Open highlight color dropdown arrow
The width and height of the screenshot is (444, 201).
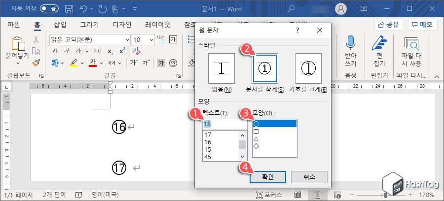82,63
